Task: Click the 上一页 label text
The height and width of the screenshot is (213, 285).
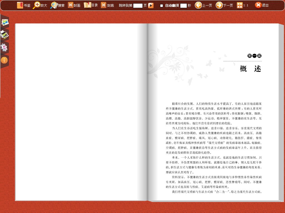Action: point(207,6)
